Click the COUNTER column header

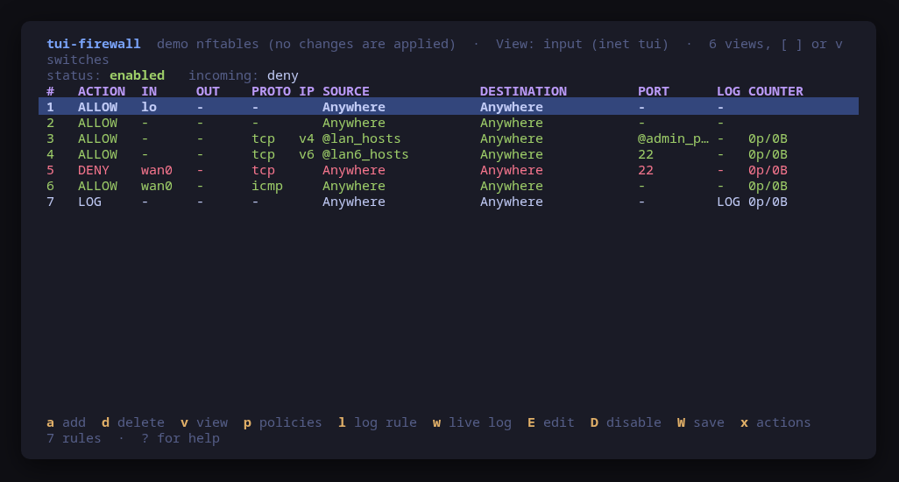tap(775, 91)
